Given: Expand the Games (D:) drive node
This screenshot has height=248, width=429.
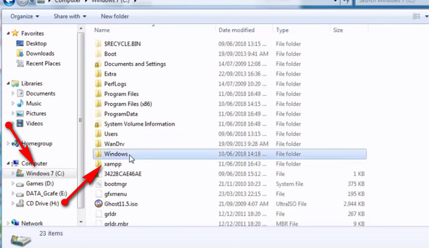Looking at the screenshot, I should [x=13, y=183].
